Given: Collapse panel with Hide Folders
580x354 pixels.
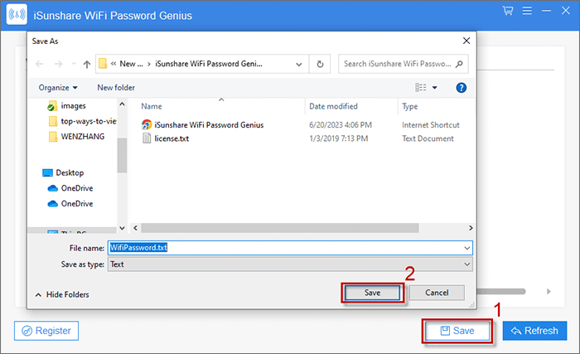Looking at the screenshot, I should pos(62,294).
